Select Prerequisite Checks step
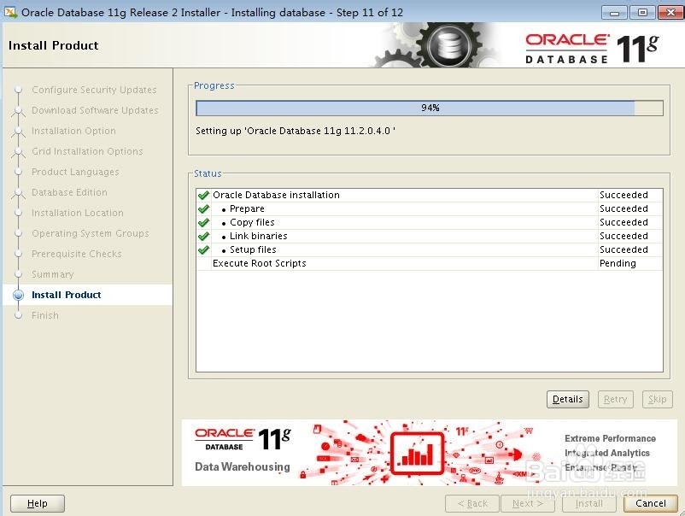The height and width of the screenshot is (516, 685). [x=77, y=254]
